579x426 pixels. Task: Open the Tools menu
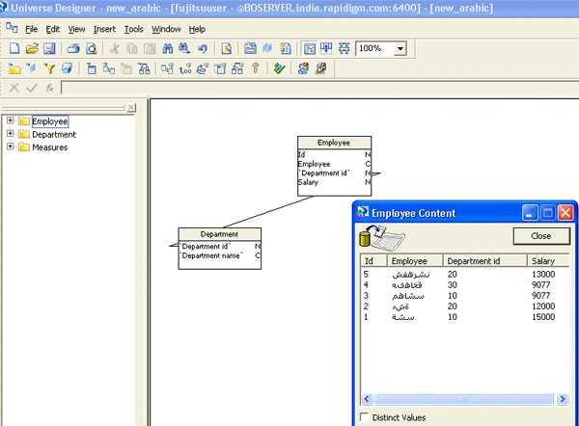pos(133,30)
